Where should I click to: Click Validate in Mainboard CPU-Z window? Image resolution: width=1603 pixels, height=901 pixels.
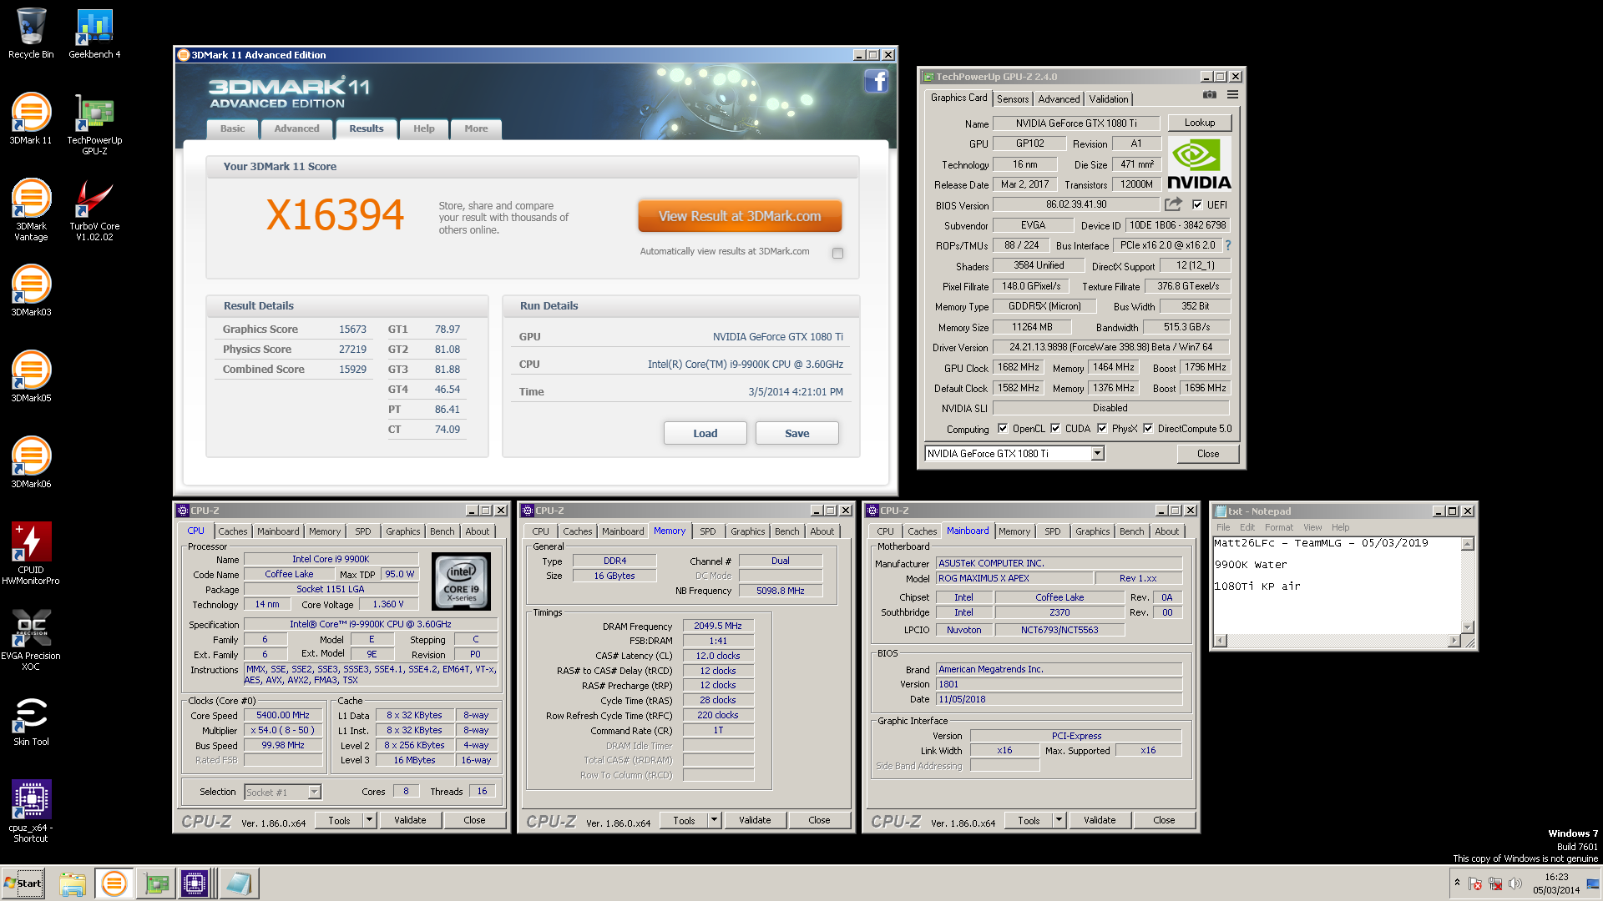pos(1100,820)
